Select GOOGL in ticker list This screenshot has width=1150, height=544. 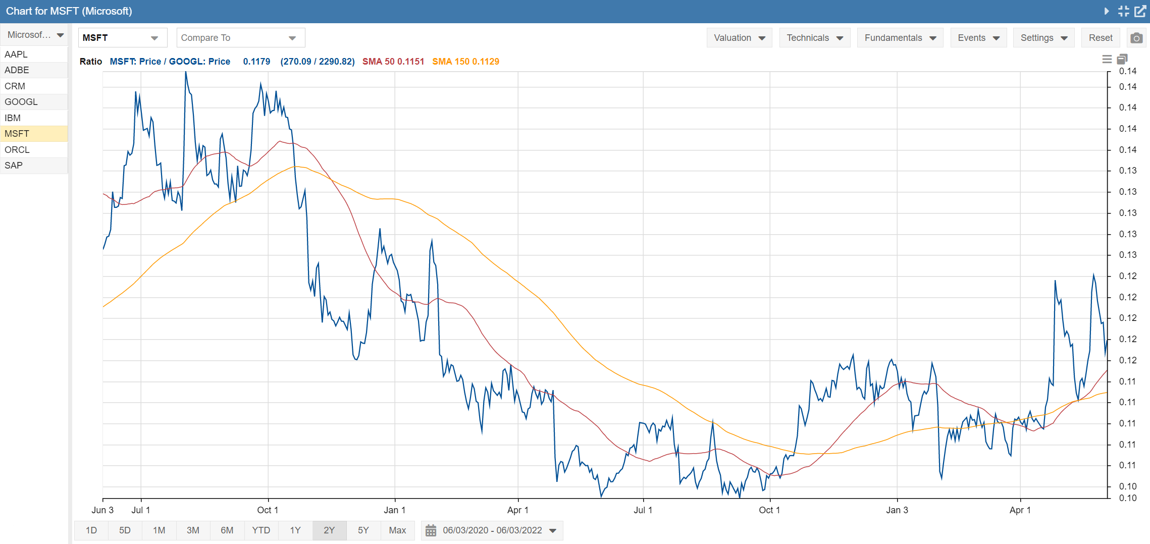click(x=34, y=102)
